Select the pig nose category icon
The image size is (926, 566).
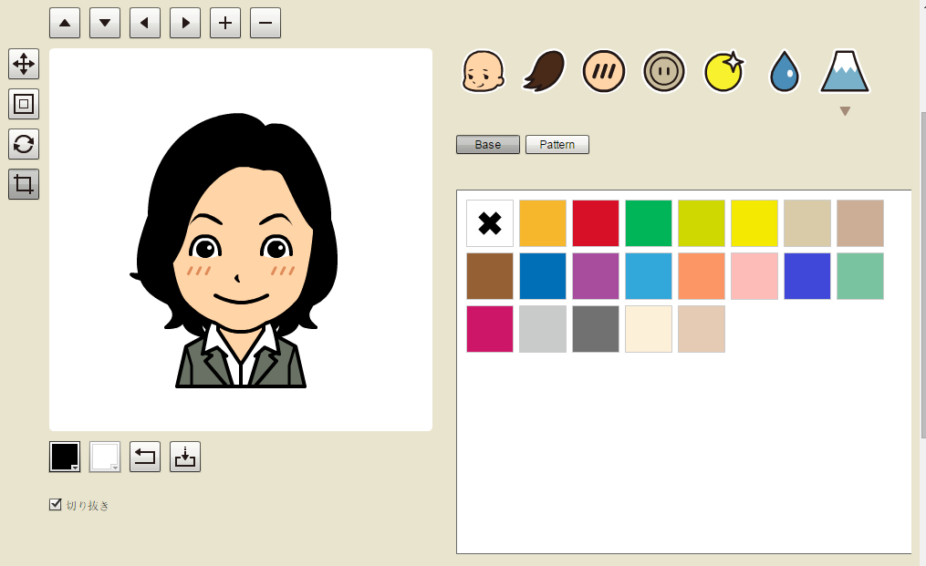[x=663, y=72]
